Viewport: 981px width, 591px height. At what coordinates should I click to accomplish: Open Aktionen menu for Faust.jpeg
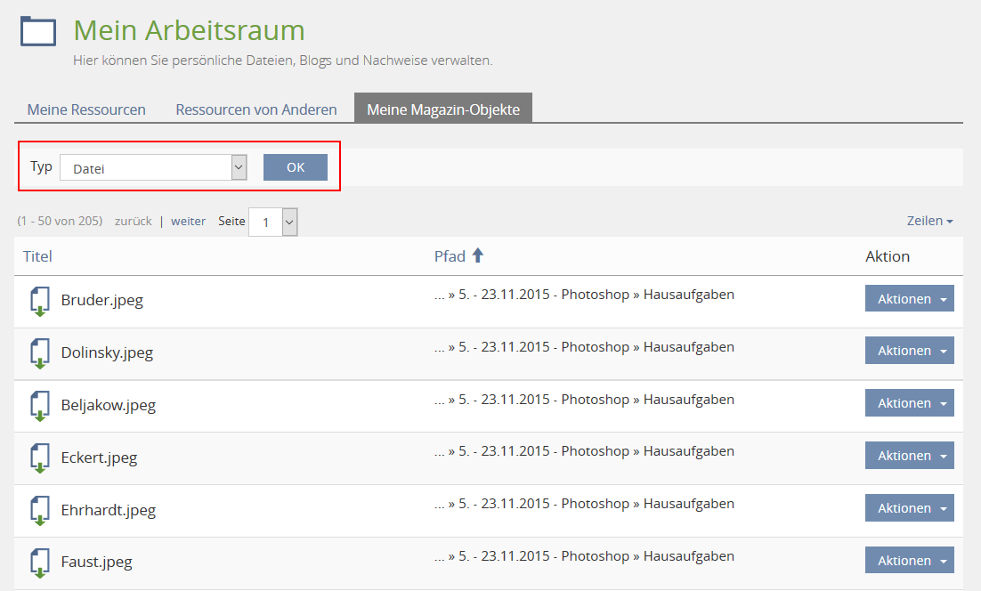tap(909, 561)
